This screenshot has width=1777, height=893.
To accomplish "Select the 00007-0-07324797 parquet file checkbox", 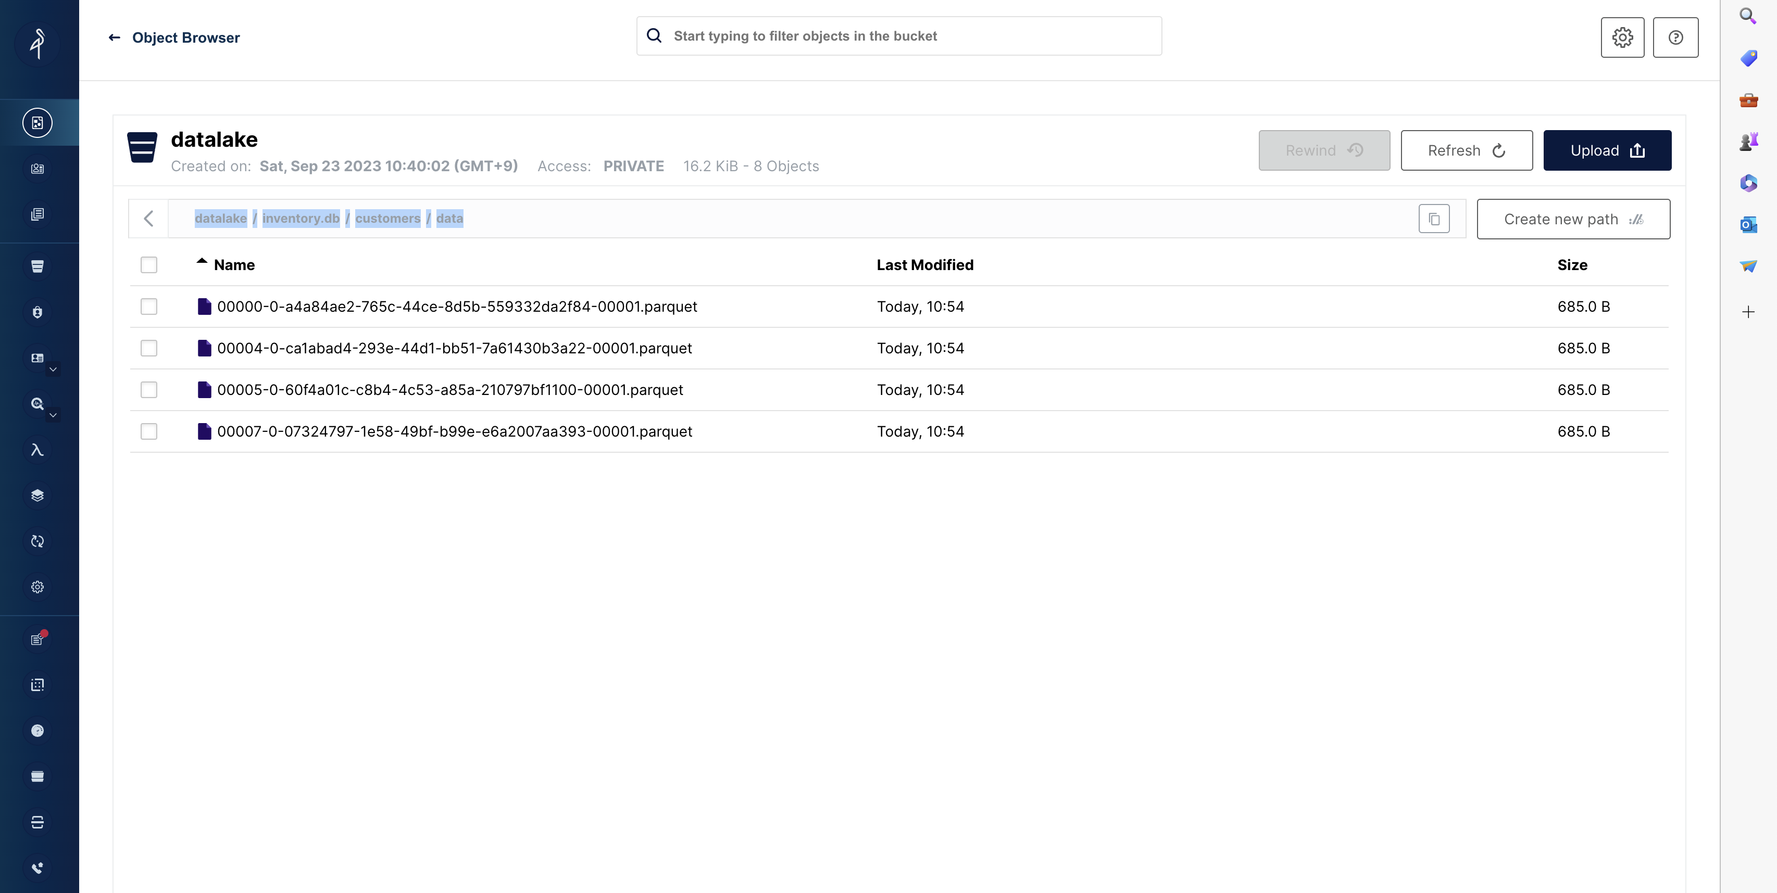I will [149, 431].
